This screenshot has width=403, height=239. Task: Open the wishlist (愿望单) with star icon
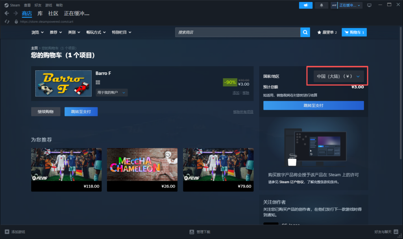tap(327, 32)
